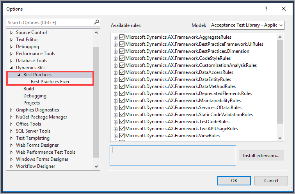Viewport: 295px width, 194px height.
Task: Expand DeprecatedElementsRules plus box
Action: 116,94
